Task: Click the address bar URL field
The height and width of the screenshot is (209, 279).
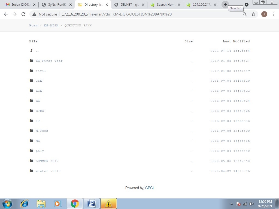Action: click(x=135, y=14)
